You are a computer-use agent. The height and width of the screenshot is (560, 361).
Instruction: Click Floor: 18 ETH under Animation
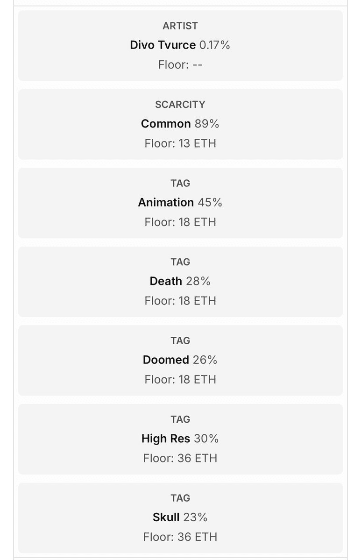pos(180,222)
